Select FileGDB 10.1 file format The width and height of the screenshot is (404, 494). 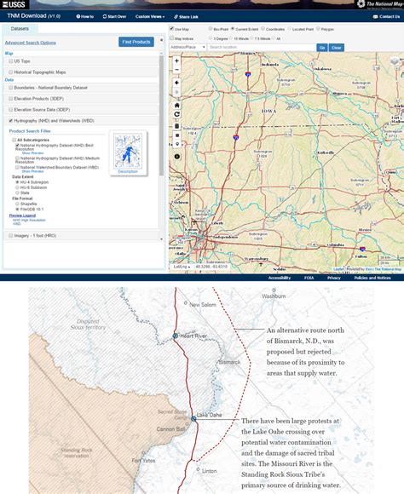[17, 210]
